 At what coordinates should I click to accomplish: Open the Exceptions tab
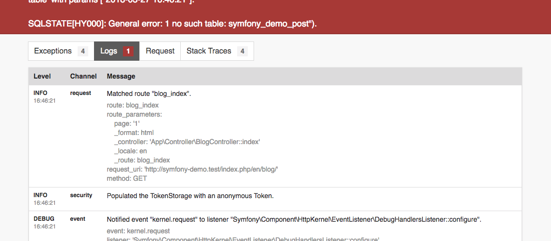click(61, 51)
